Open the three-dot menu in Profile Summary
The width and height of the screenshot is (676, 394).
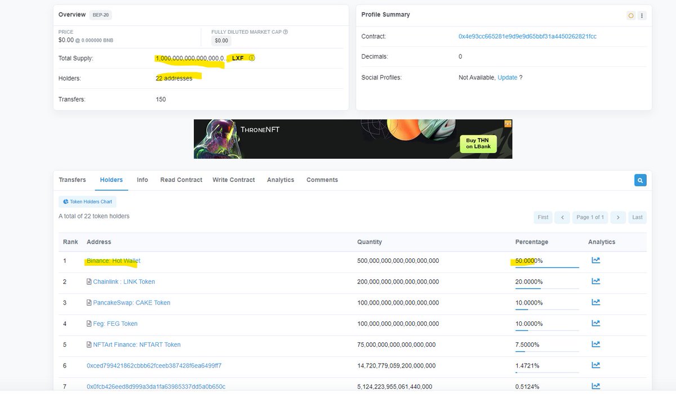click(642, 16)
